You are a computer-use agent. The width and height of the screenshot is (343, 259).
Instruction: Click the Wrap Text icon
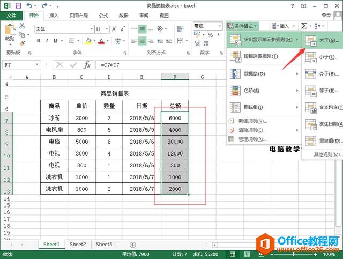point(180,28)
